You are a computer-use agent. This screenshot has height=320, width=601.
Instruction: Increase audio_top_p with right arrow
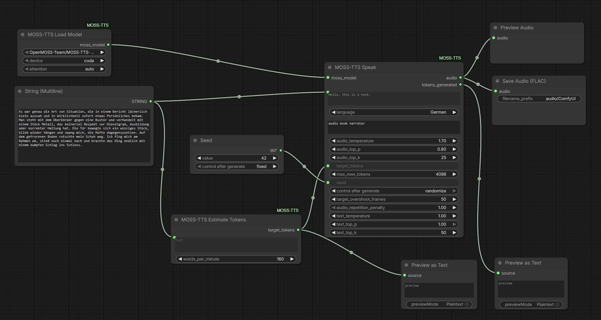pos(454,149)
